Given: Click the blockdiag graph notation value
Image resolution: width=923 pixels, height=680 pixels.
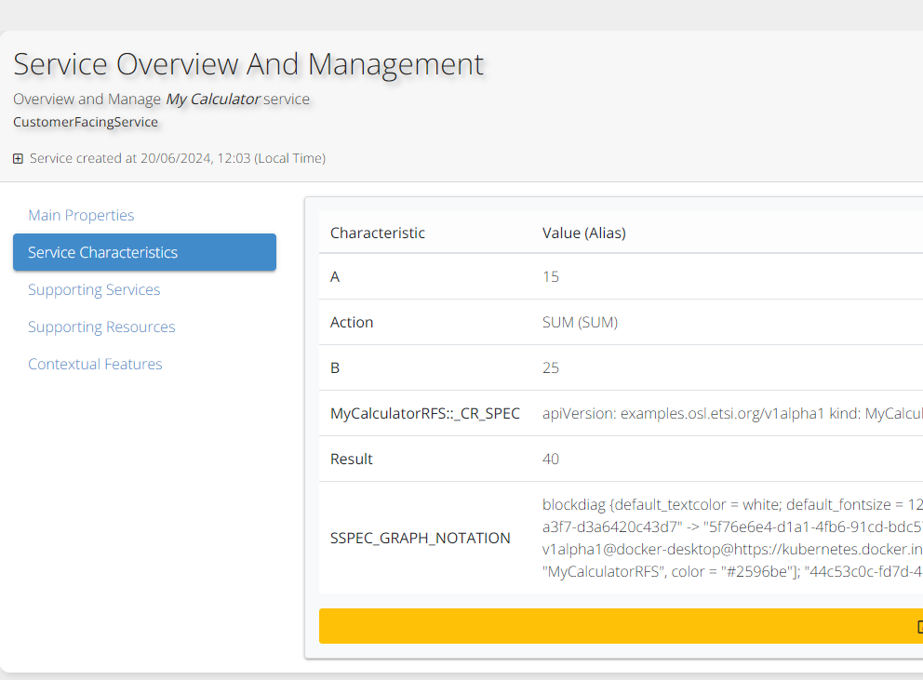Looking at the screenshot, I should pyautogui.click(x=731, y=538).
